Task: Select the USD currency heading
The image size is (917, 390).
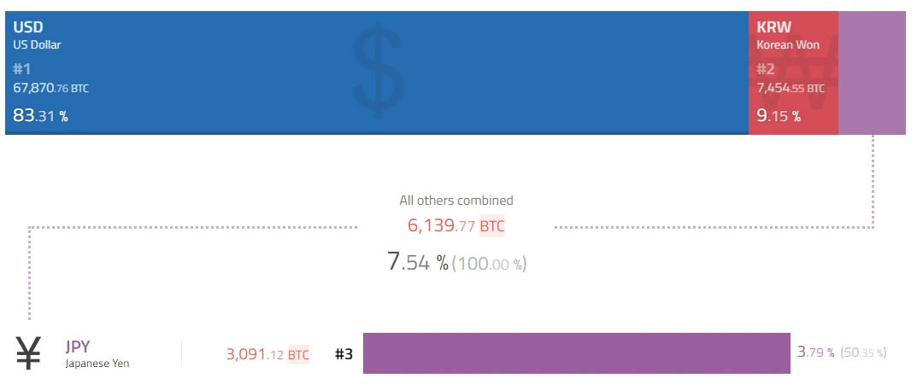Action: [x=27, y=27]
